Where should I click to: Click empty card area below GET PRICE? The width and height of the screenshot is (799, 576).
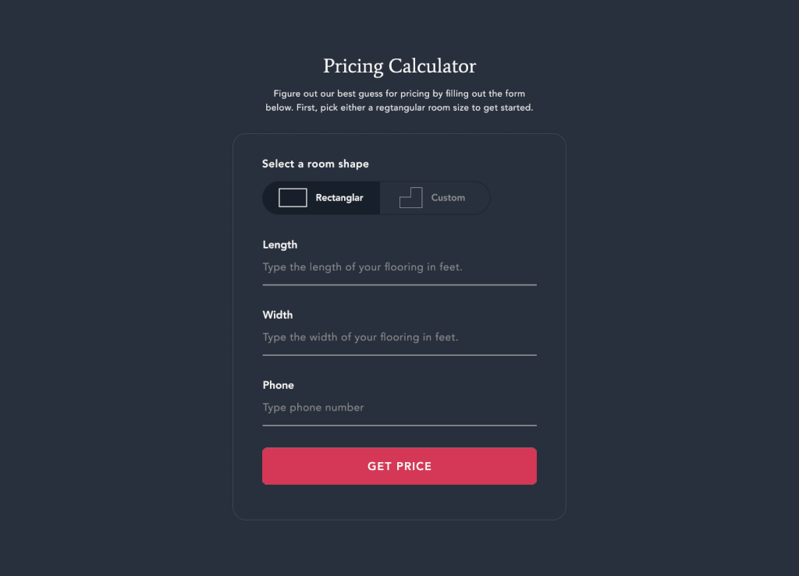click(x=399, y=502)
